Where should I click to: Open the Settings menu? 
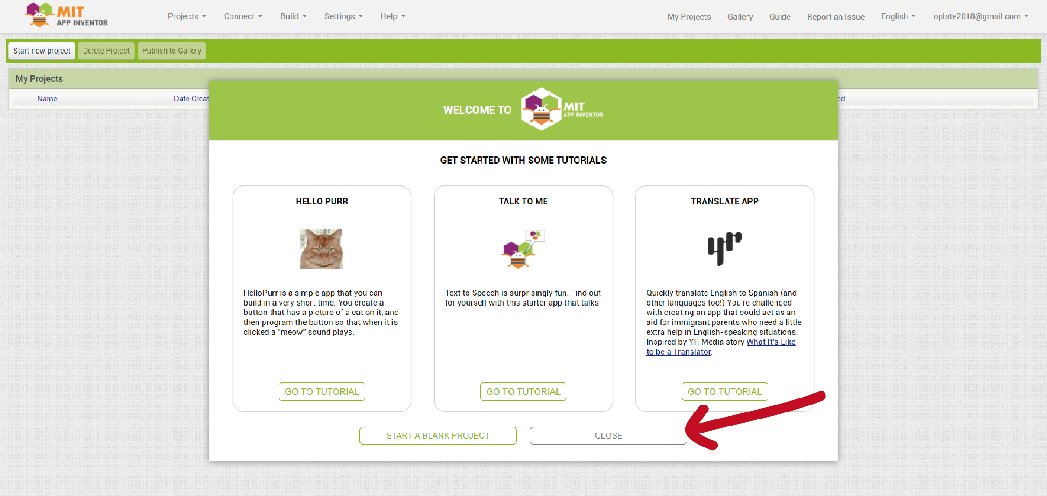(343, 16)
